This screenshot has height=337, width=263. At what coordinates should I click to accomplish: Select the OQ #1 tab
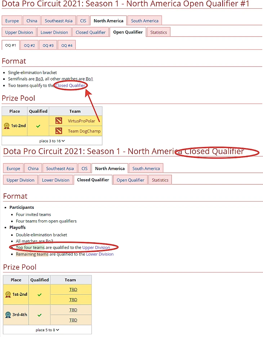pos(10,45)
